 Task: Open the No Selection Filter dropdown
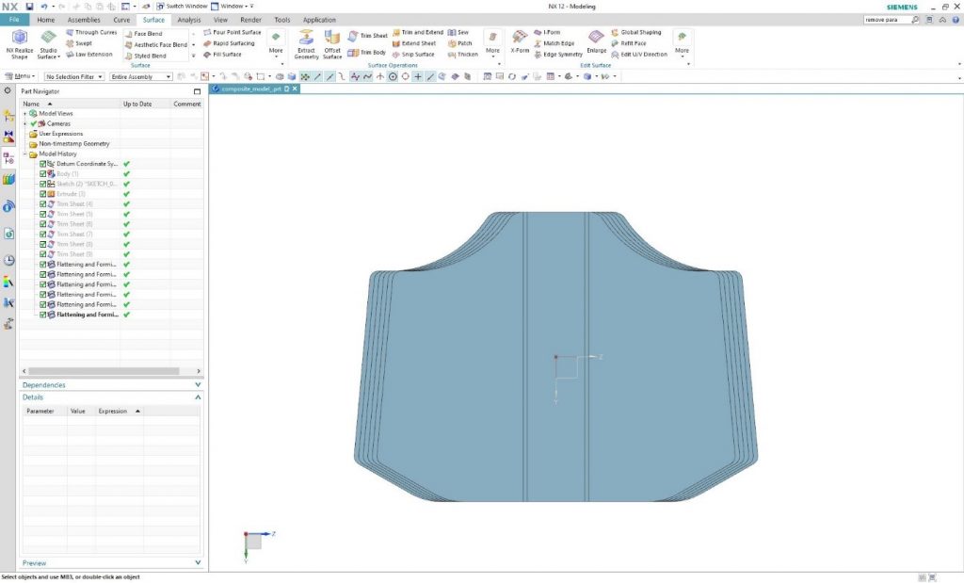tap(74, 76)
